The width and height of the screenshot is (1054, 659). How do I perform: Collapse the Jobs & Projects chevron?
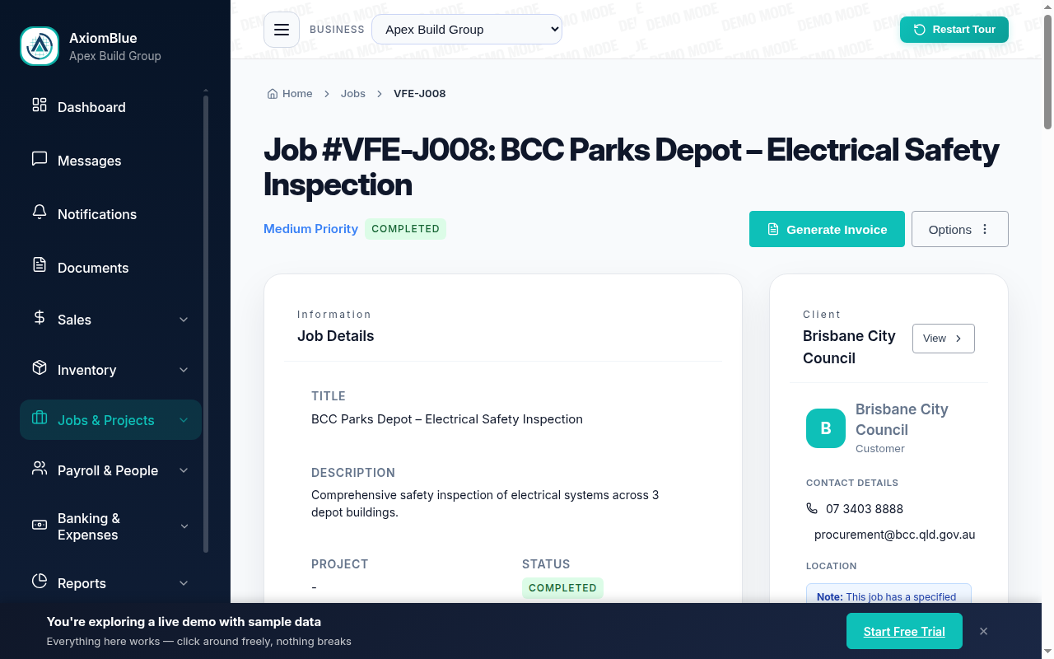click(184, 420)
